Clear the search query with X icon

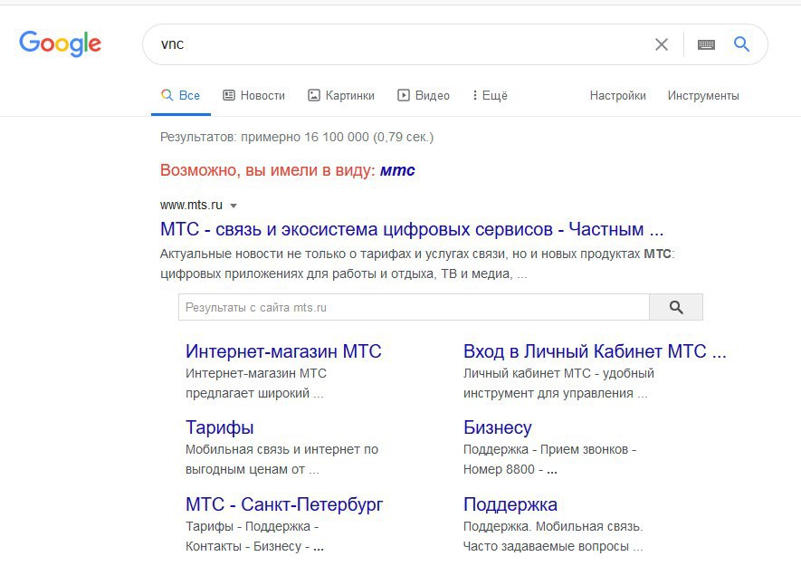(662, 44)
